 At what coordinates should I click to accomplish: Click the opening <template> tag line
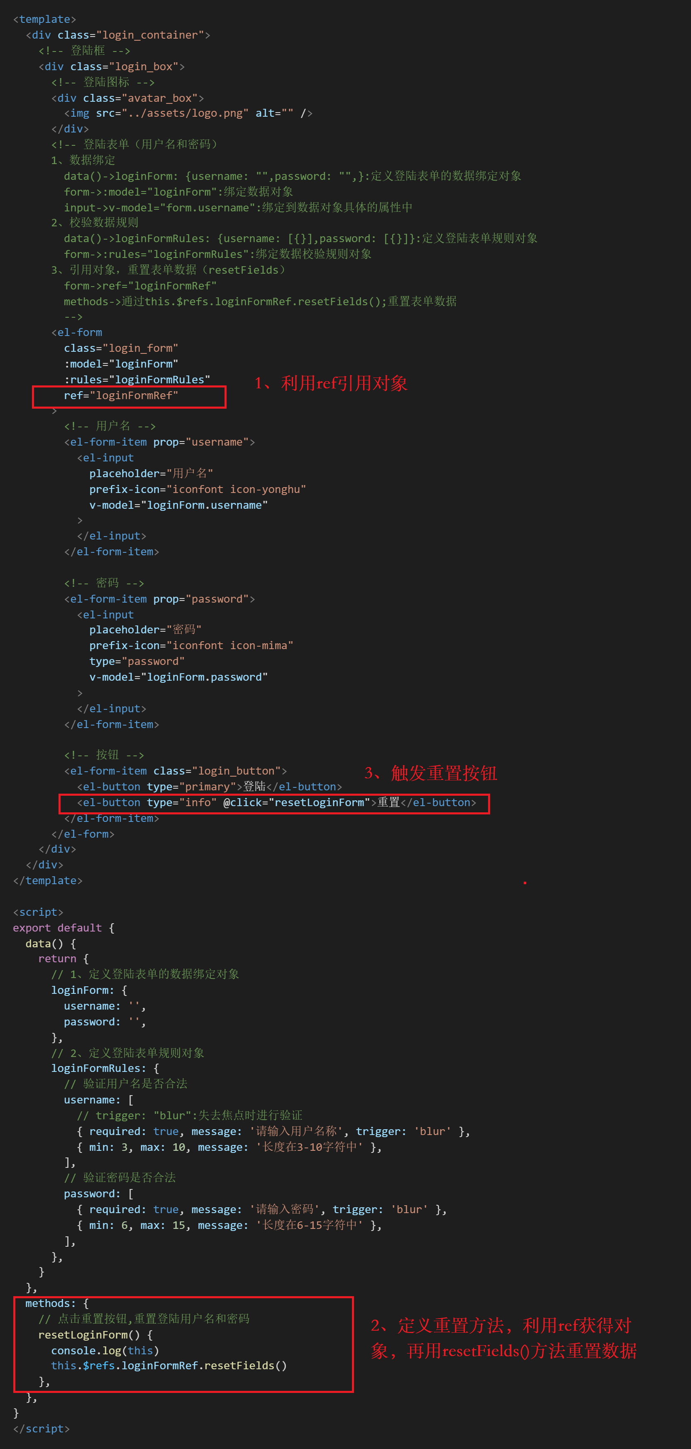44,19
